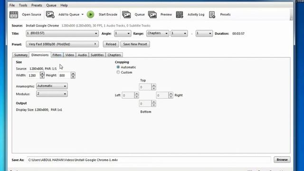Open the Tools menu
Screen dimensions: 304x171
coord(23,5)
